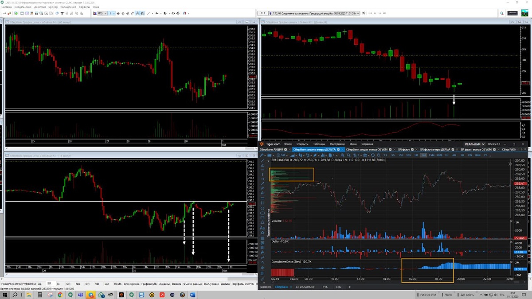Click the connect icon in QUIK toolbar
This screenshot has width=532, height=299.
point(4,13)
